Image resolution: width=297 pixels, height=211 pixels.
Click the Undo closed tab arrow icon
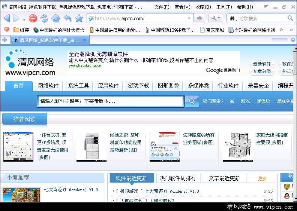coord(67,18)
